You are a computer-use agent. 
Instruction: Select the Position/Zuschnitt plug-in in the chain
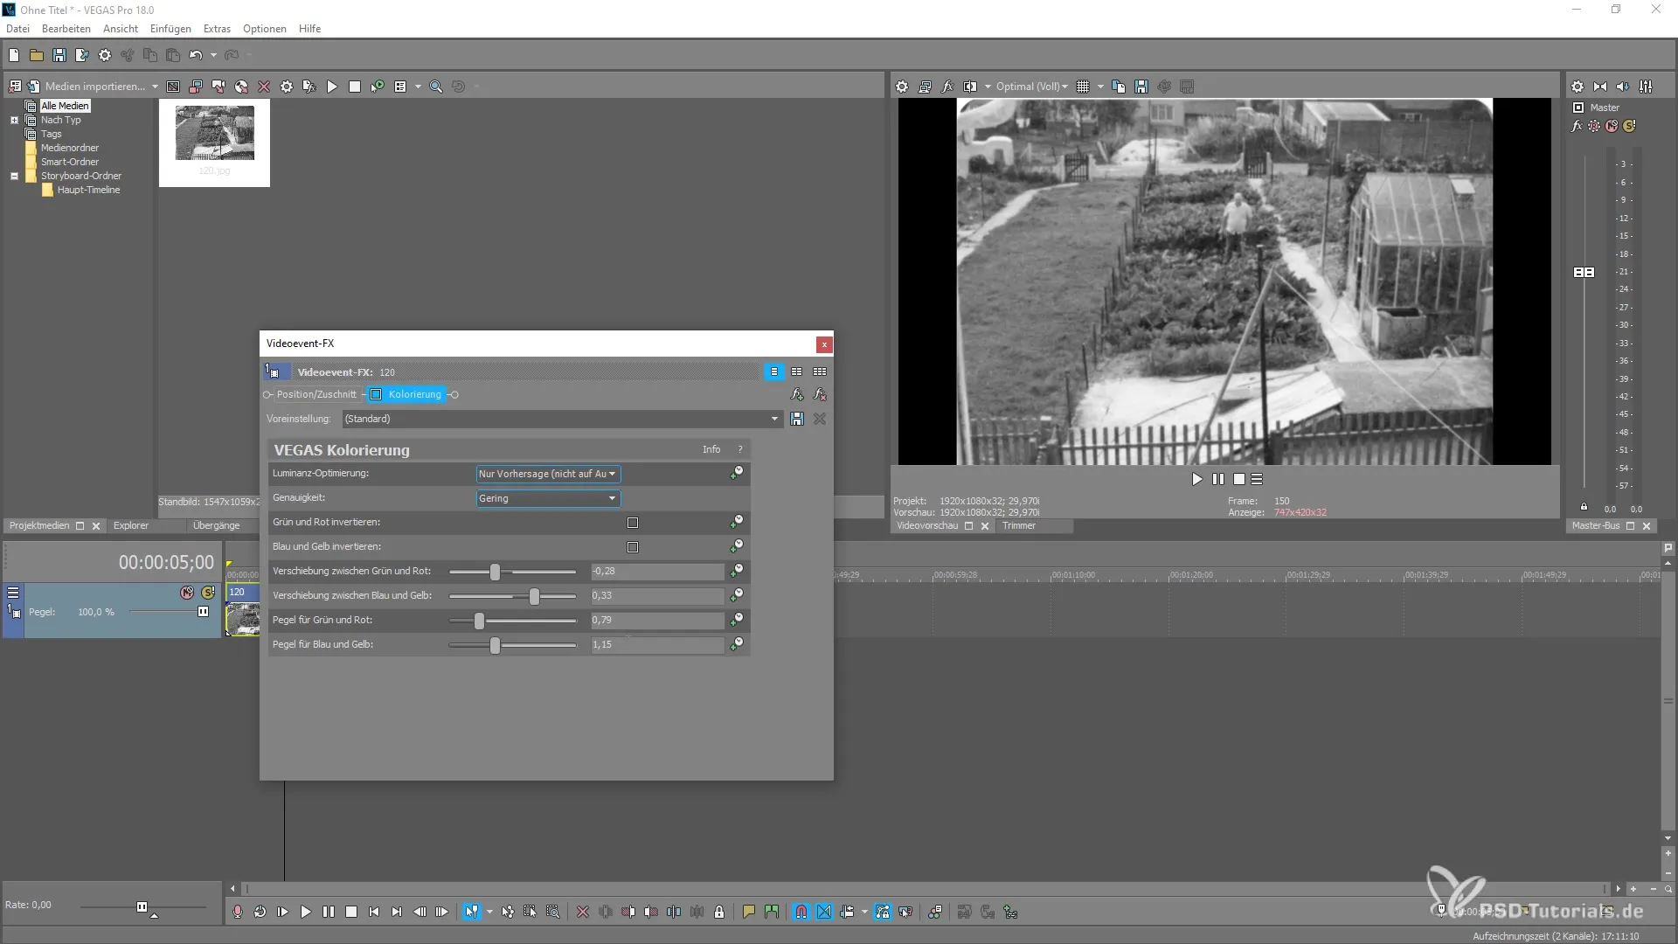coord(316,394)
